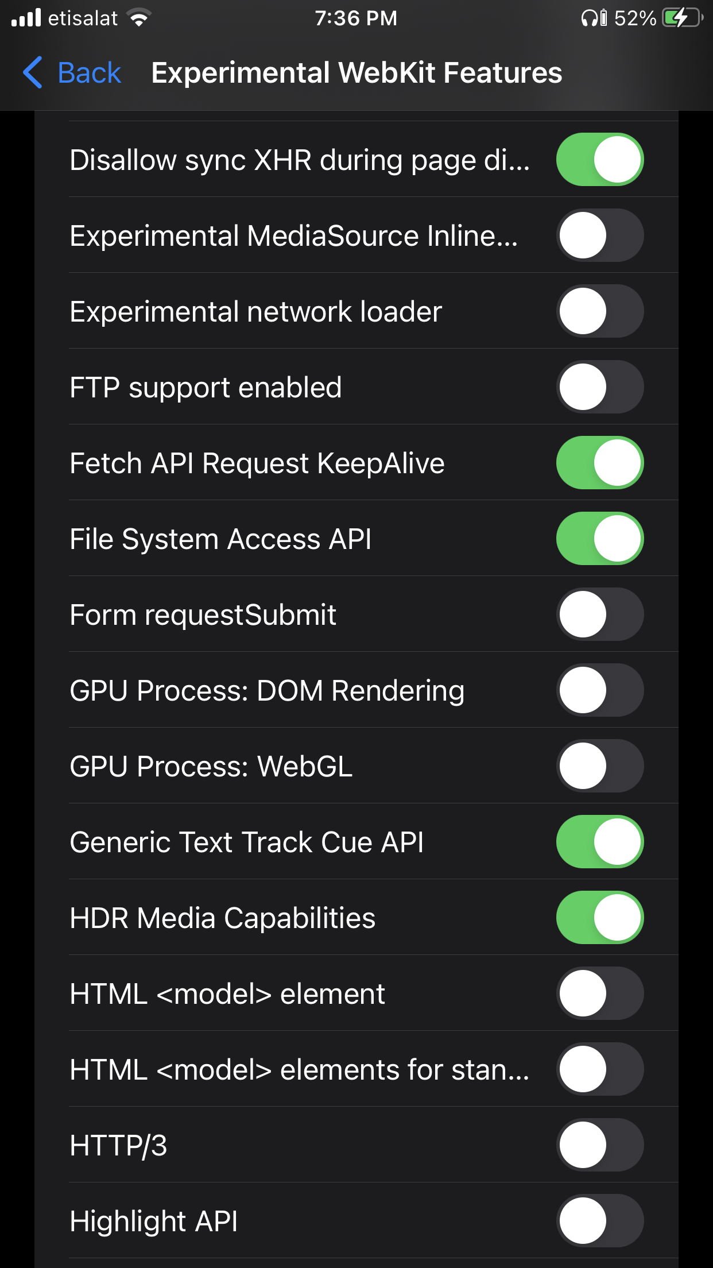
Task: Disable Disallow sync XHR toggle
Action: point(599,160)
